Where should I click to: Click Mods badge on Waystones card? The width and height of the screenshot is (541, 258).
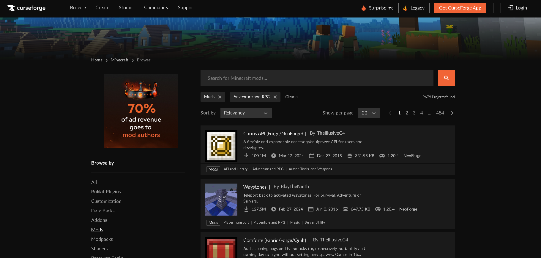pyautogui.click(x=213, y=223)
